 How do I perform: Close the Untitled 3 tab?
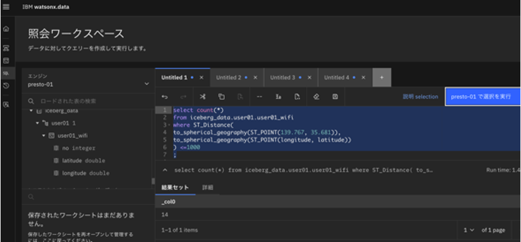point(310,78)
